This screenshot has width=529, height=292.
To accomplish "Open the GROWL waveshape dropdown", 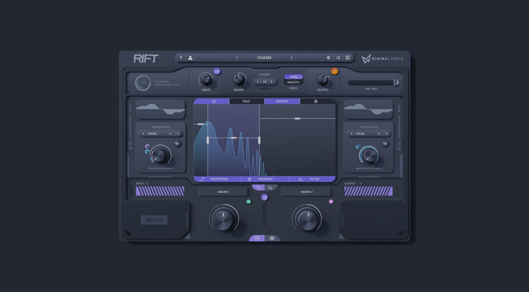I will (160, 134).
